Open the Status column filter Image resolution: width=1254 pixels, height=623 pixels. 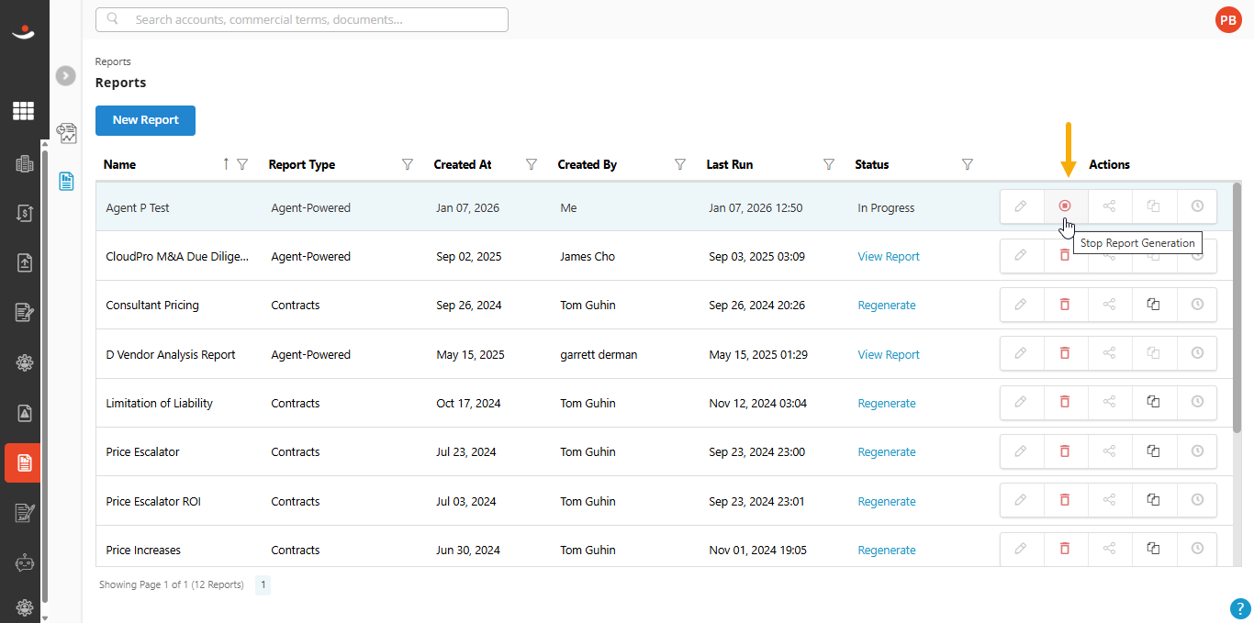click(x=967, y=164)
